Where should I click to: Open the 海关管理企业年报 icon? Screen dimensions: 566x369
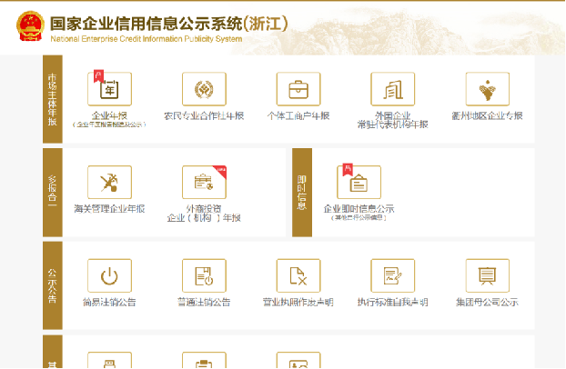point(109,183)
